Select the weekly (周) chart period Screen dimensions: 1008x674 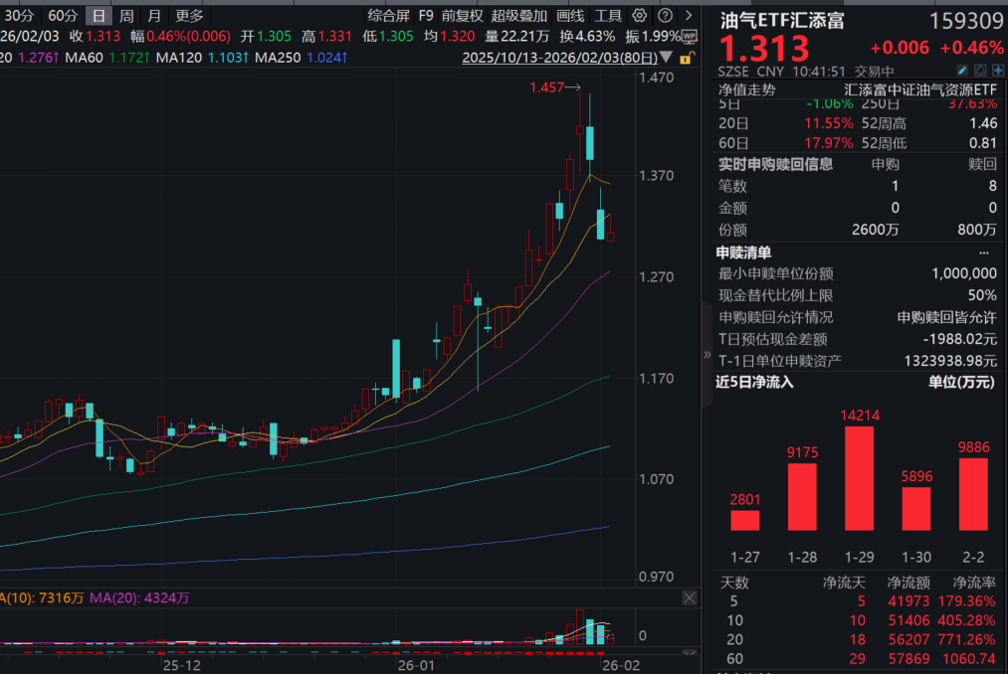click(126, 16)
